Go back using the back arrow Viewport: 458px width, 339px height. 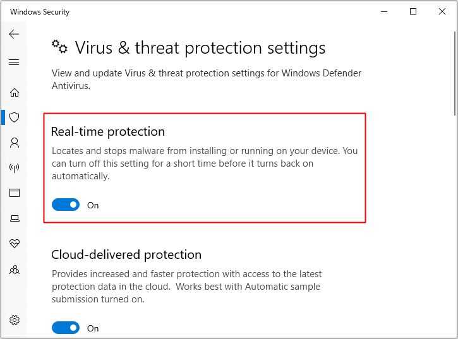[x=14, y=34]
